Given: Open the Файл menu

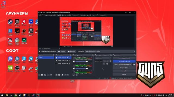Looking at the screenshot, I should coord(41,15).
